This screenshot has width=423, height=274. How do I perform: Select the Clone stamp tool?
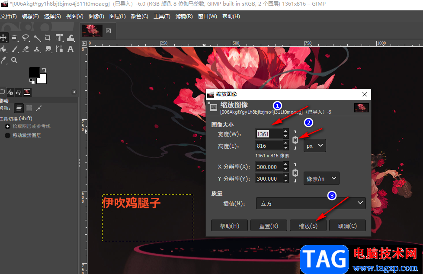point(37,49)
